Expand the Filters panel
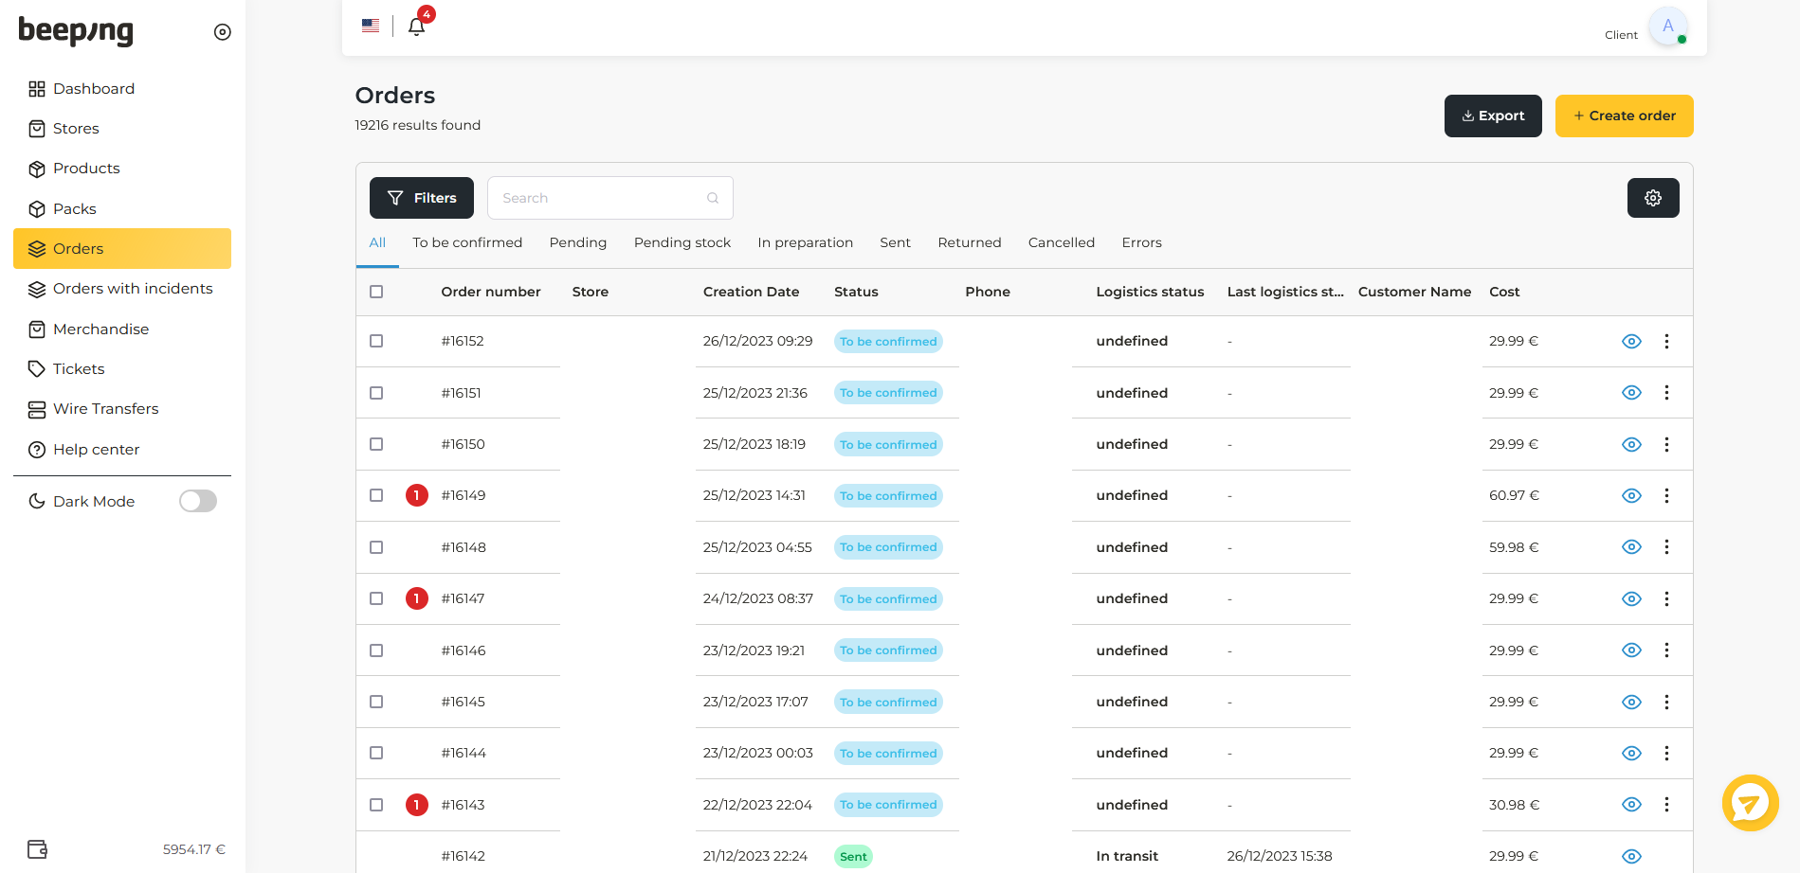The height and width of the screenshot is (873, 1800). [x=422, y=198]
